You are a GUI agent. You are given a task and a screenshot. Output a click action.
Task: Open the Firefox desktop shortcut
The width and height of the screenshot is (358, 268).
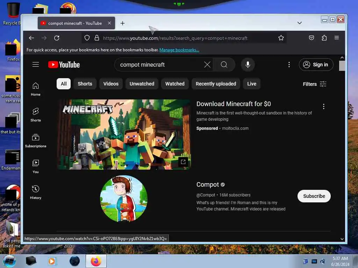13,50
